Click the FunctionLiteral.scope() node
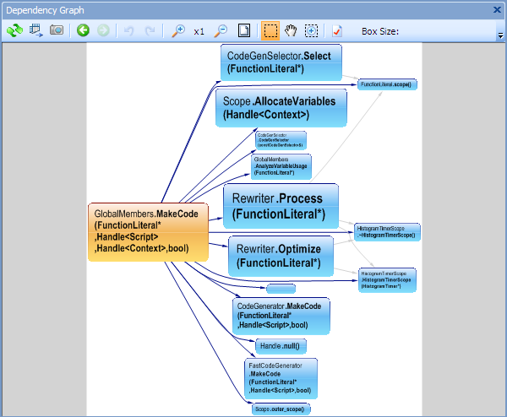This screenshot has width=507, height=417. 387,84
